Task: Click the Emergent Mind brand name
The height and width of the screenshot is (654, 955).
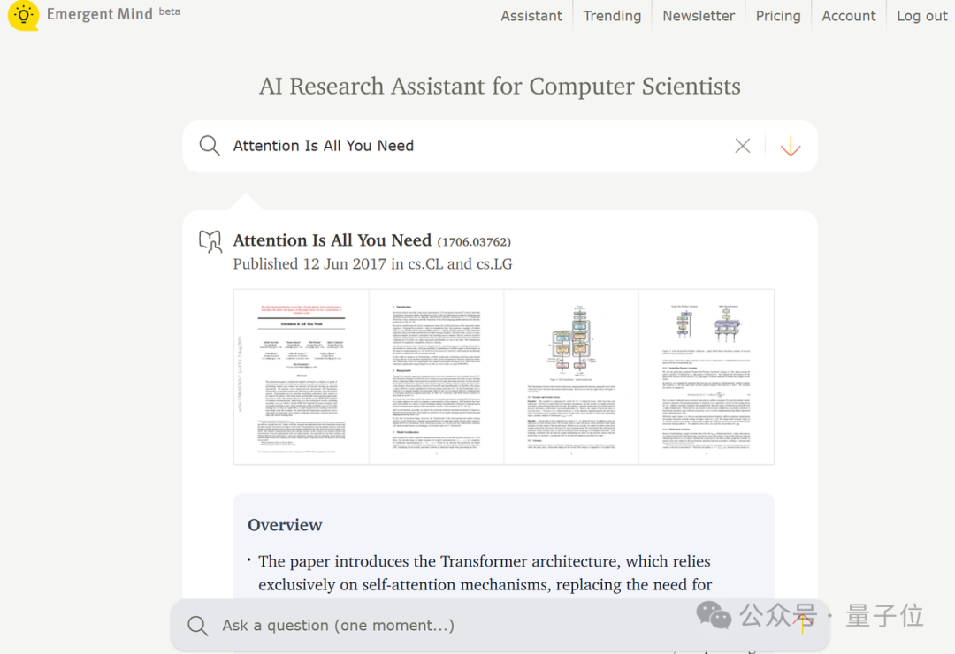Action: pyautogui.click(x=100, y=14)
